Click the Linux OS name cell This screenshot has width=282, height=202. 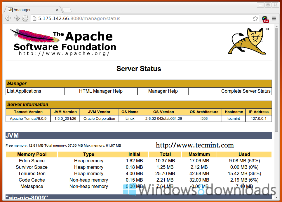[x=130, y=119]
